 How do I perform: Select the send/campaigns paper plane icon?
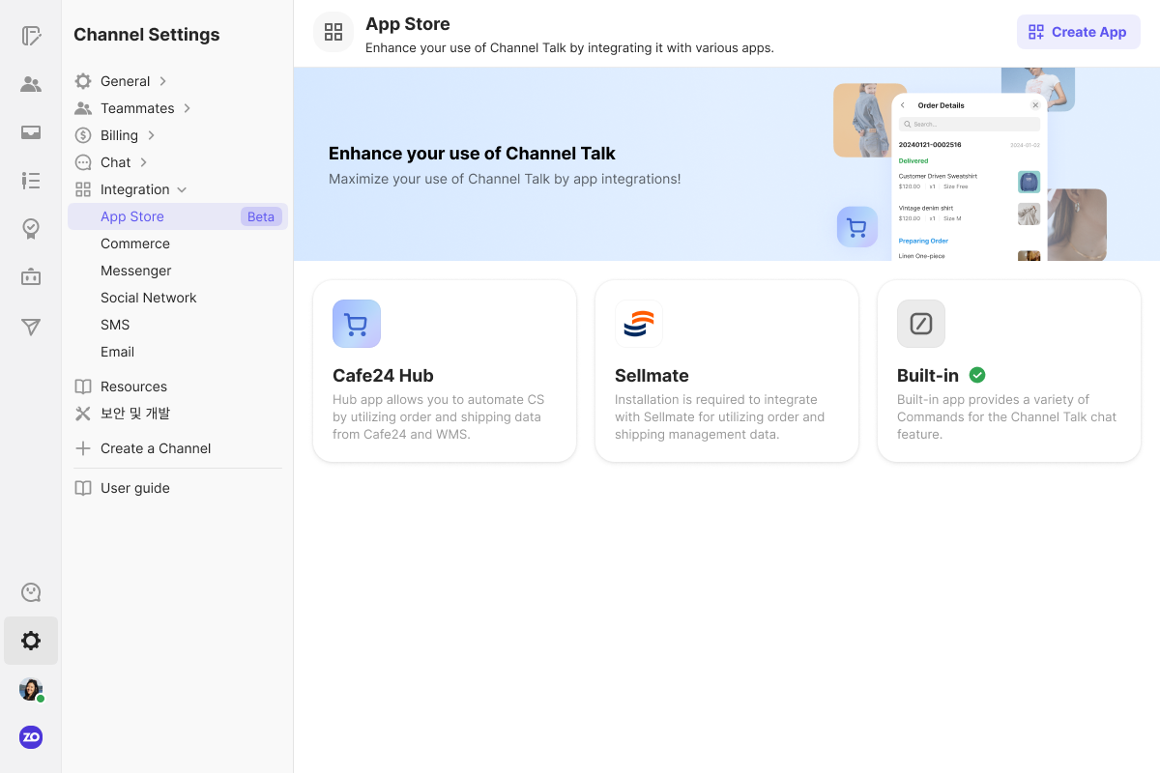point(30,327)
